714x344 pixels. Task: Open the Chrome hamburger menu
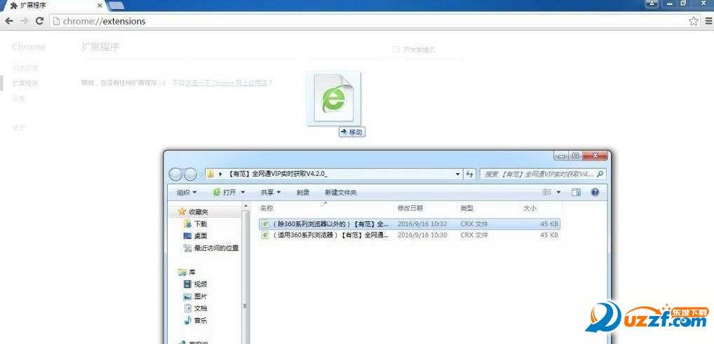(706, 21)
